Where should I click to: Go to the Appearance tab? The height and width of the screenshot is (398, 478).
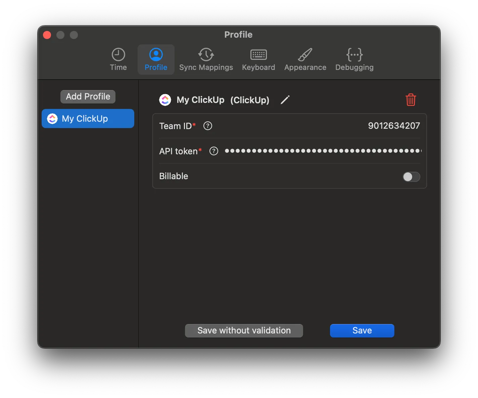tap(305, 59)
